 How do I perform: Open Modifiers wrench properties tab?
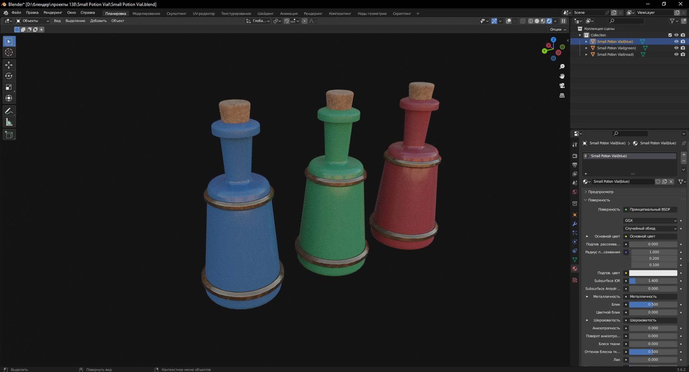(x=575, y=224)
